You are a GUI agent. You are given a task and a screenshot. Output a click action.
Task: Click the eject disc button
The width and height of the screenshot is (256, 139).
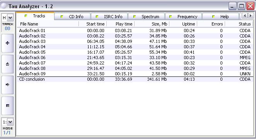tap(7, 64)
